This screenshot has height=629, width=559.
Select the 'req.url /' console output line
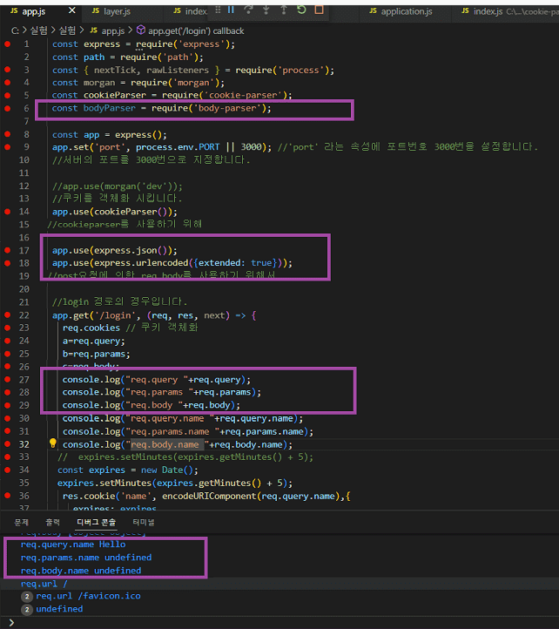(x=44, y=584)
